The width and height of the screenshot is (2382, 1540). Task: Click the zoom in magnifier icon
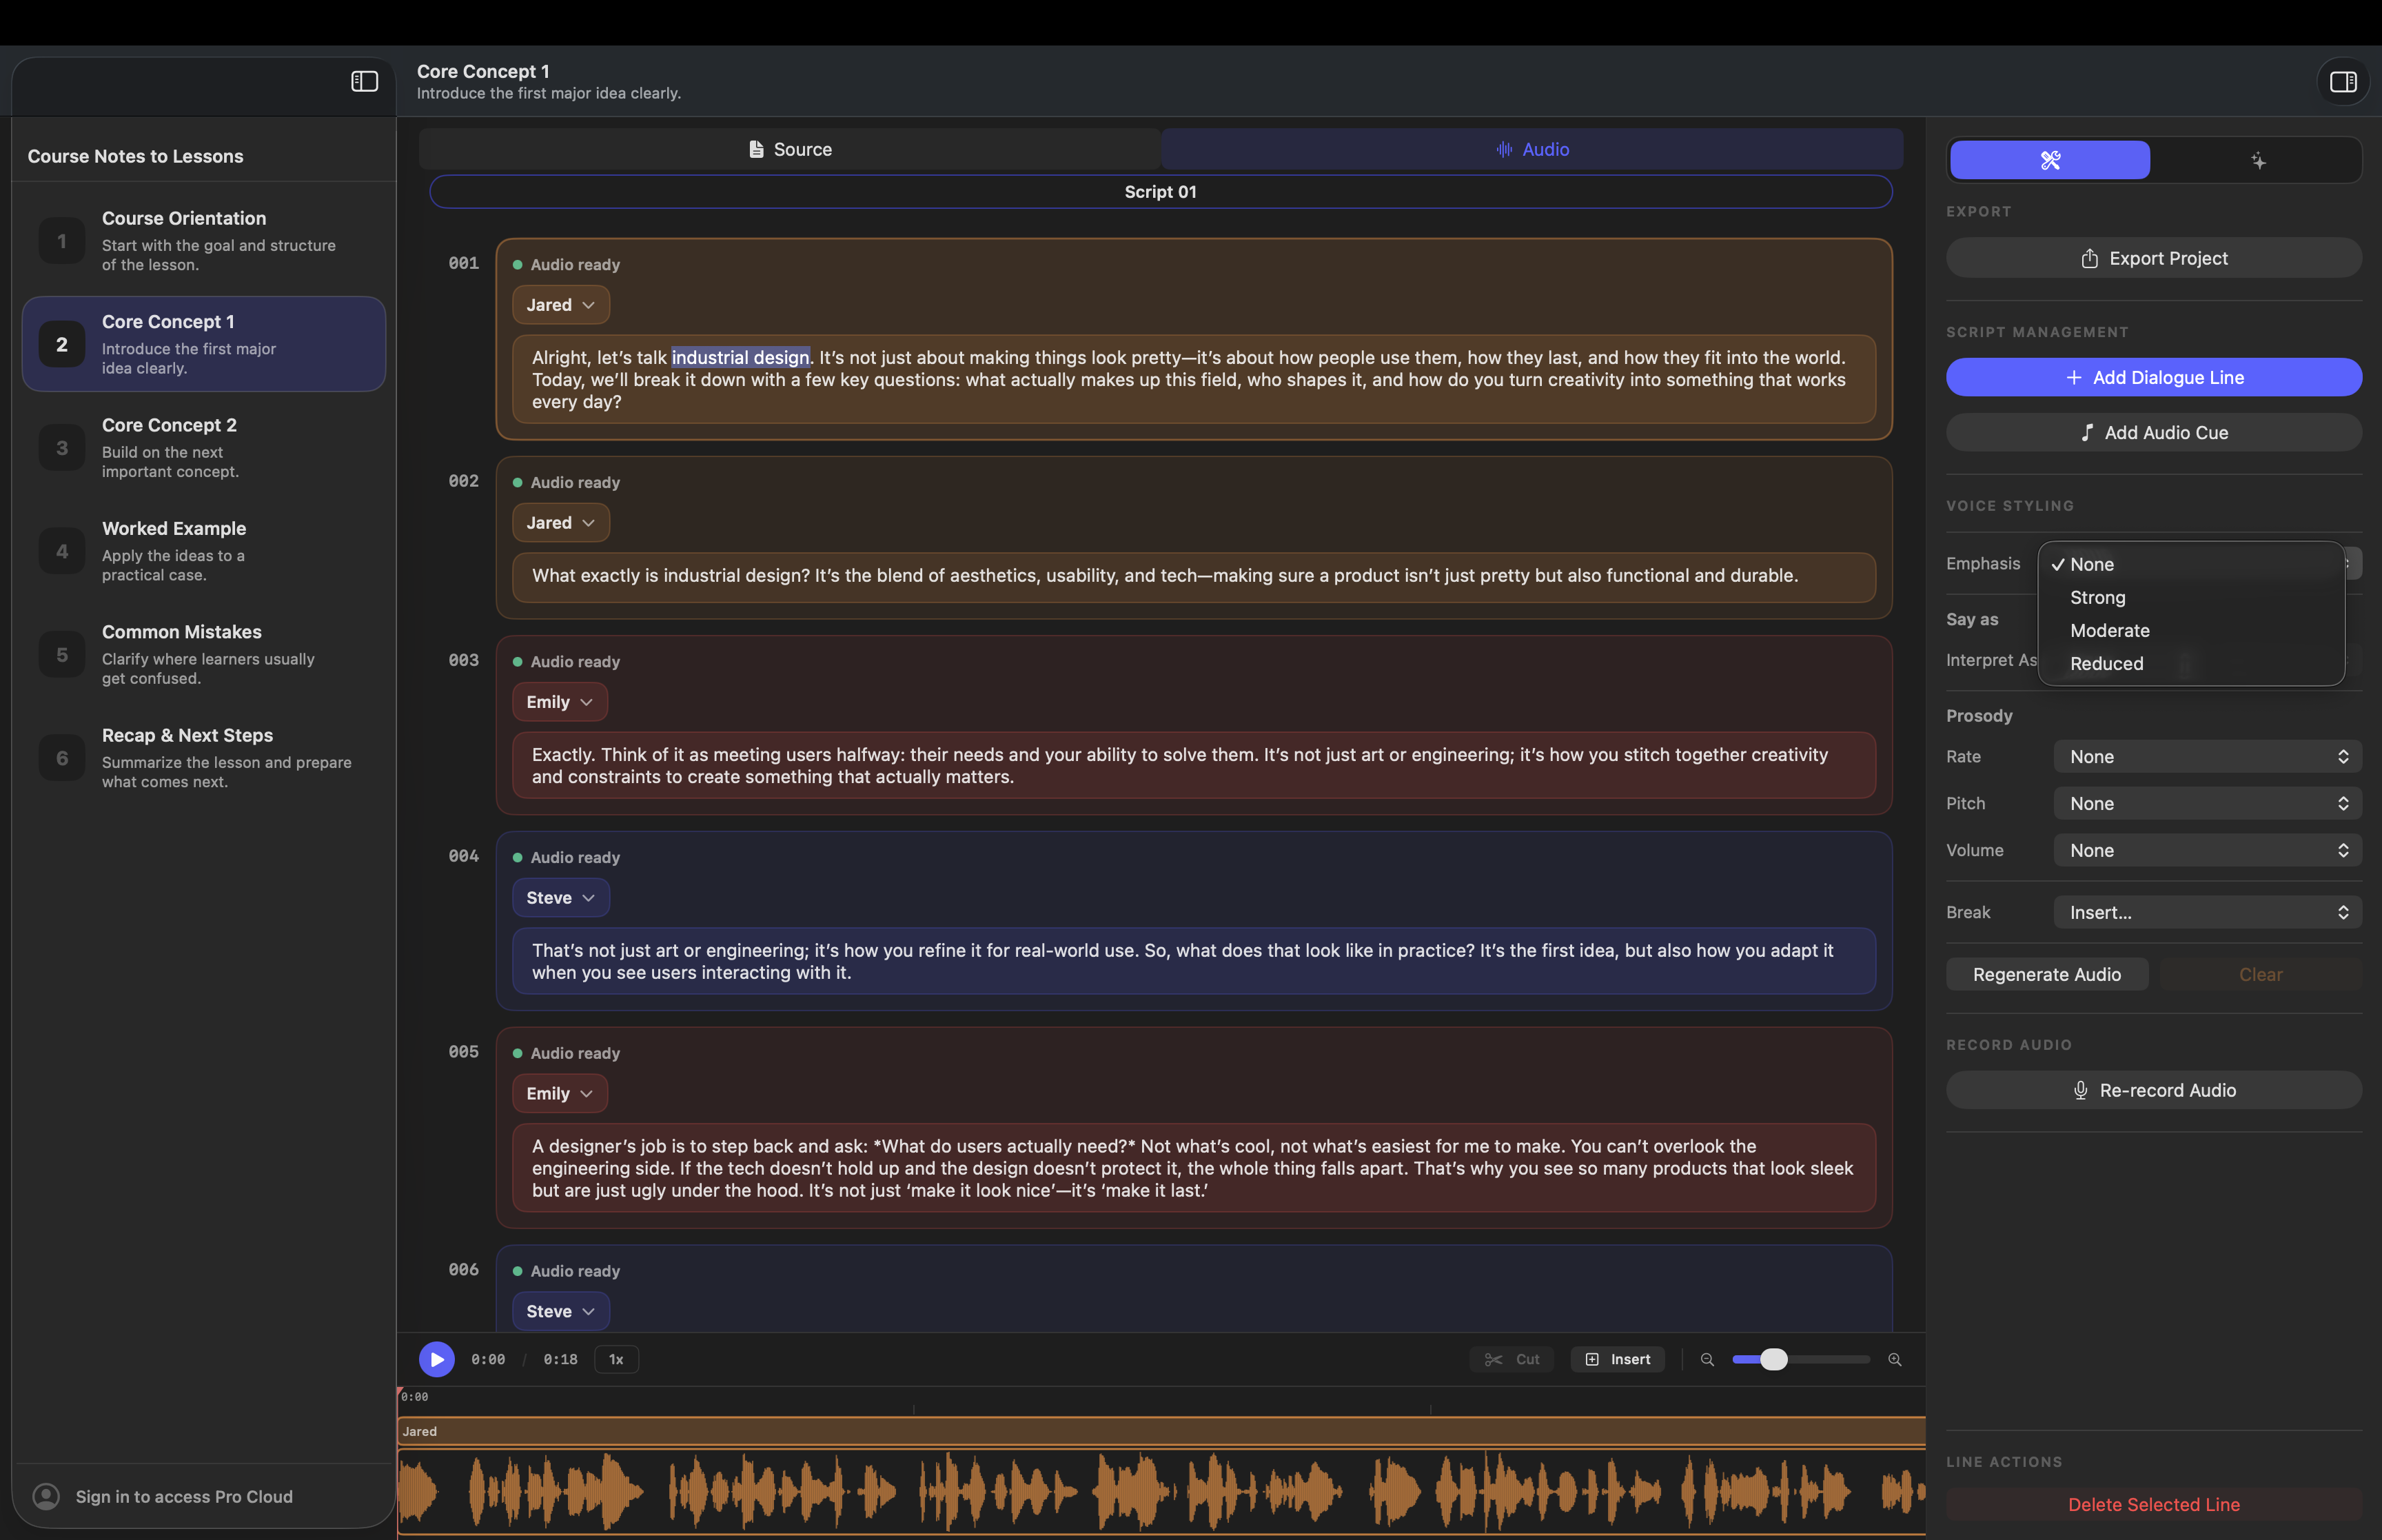1894,1359
